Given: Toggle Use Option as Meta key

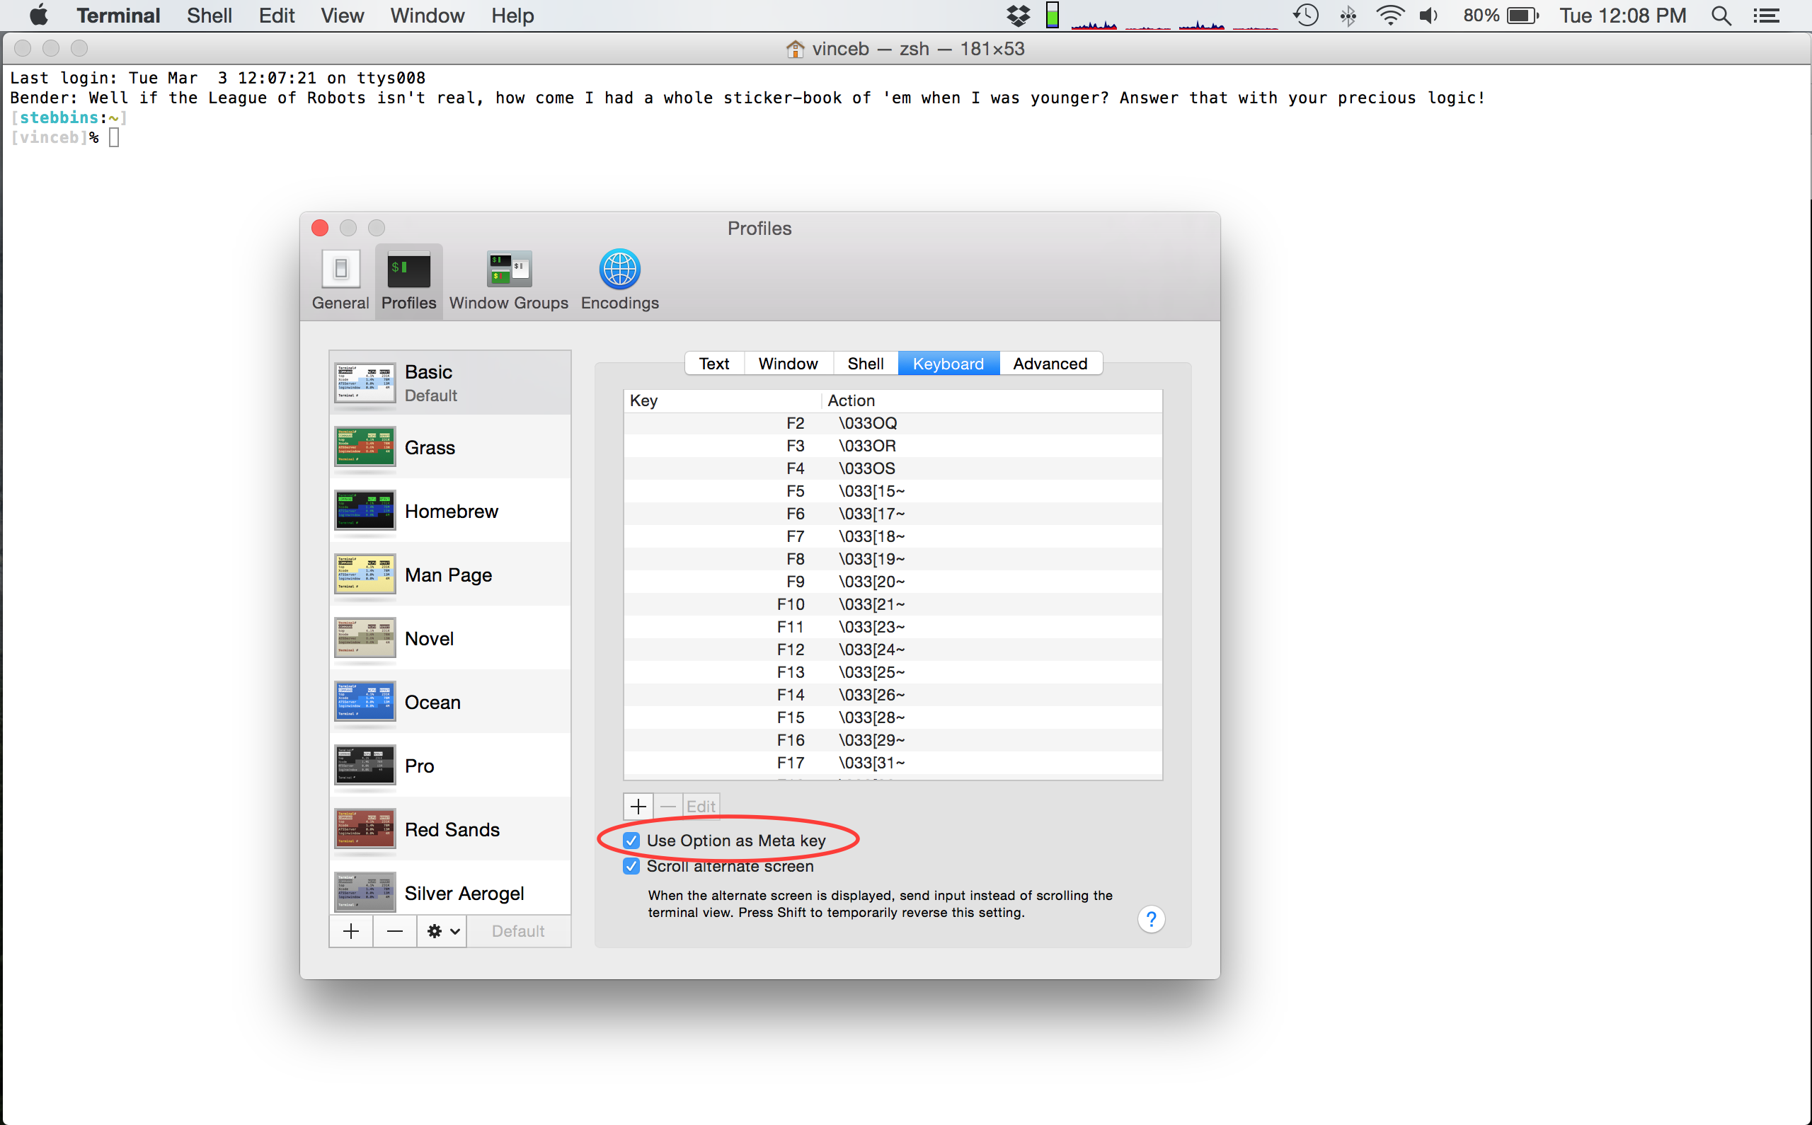Looking at the screenshot, I should (x=631, y=840).
